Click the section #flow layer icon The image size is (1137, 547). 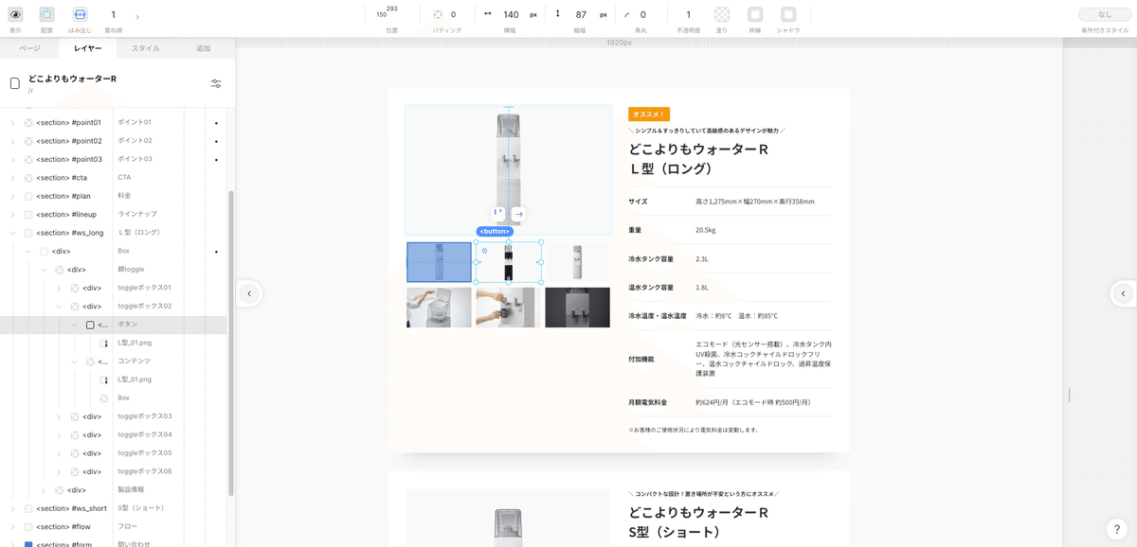tap(28, 527)
